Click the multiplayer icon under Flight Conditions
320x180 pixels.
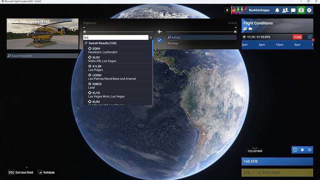point(245,29)
